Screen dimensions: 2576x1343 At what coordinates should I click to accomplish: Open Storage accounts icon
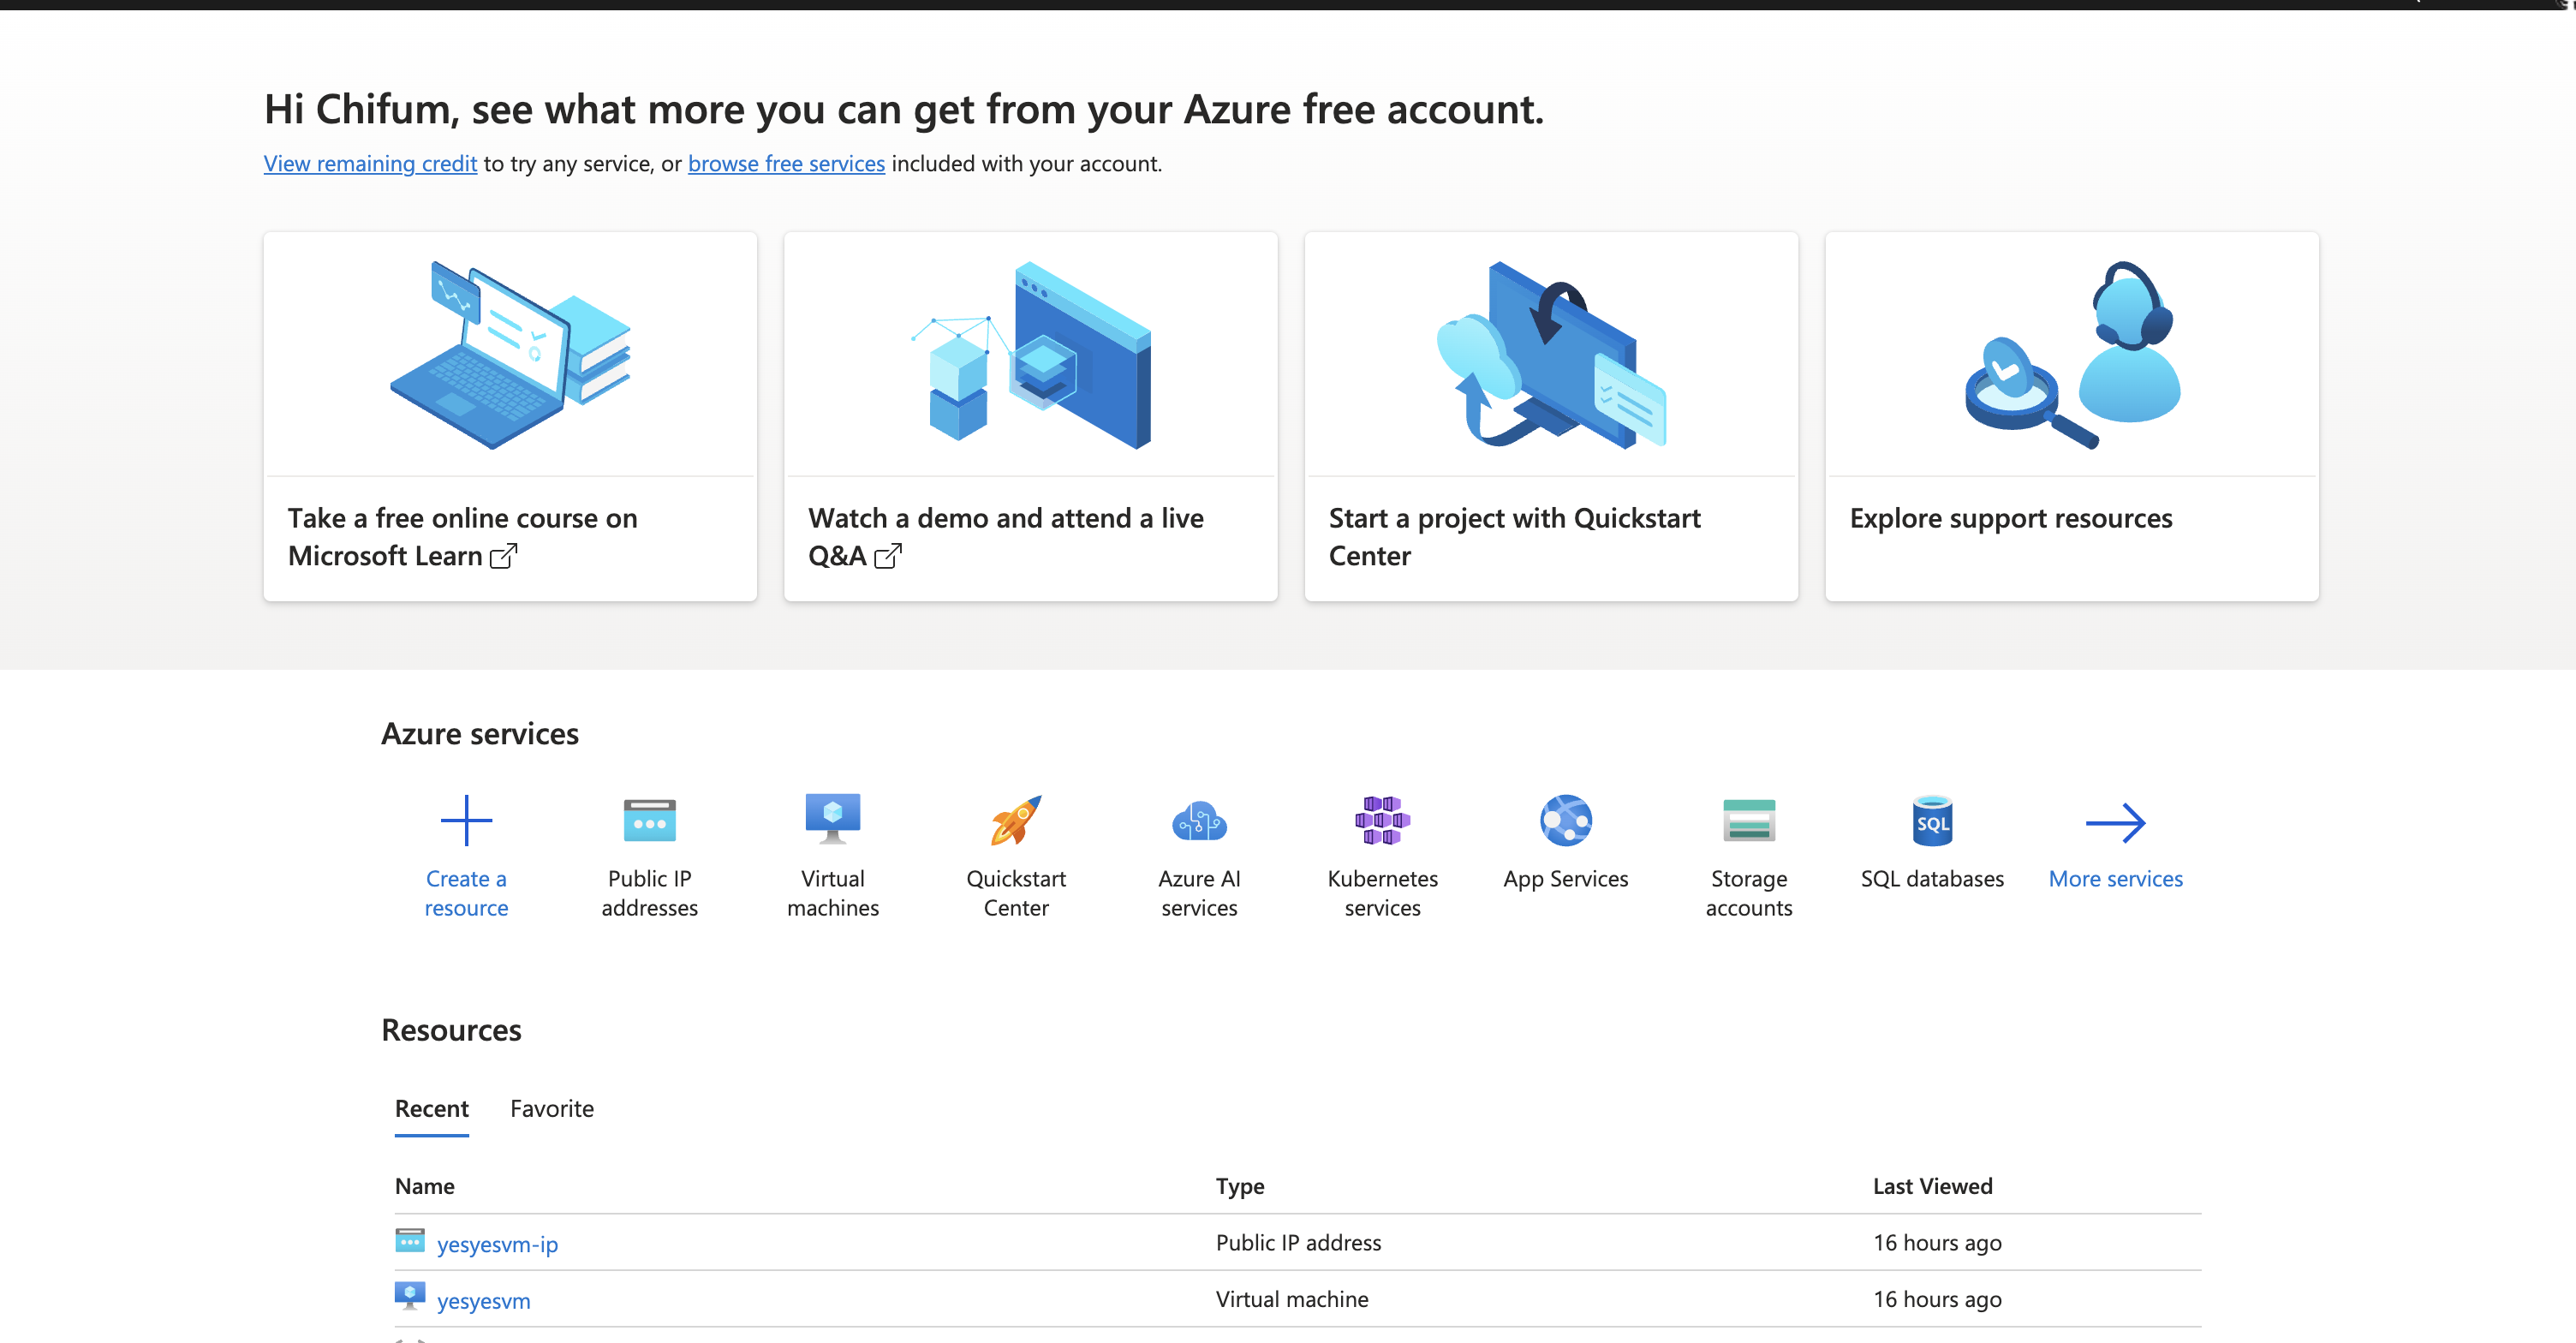pos(1748,821)
